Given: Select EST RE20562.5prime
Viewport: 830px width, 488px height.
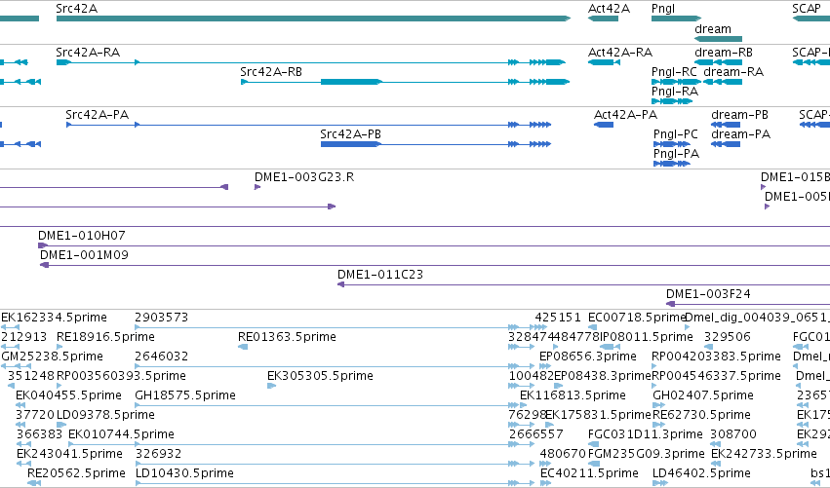Looking at the screenshot, I should pos(76,473).
